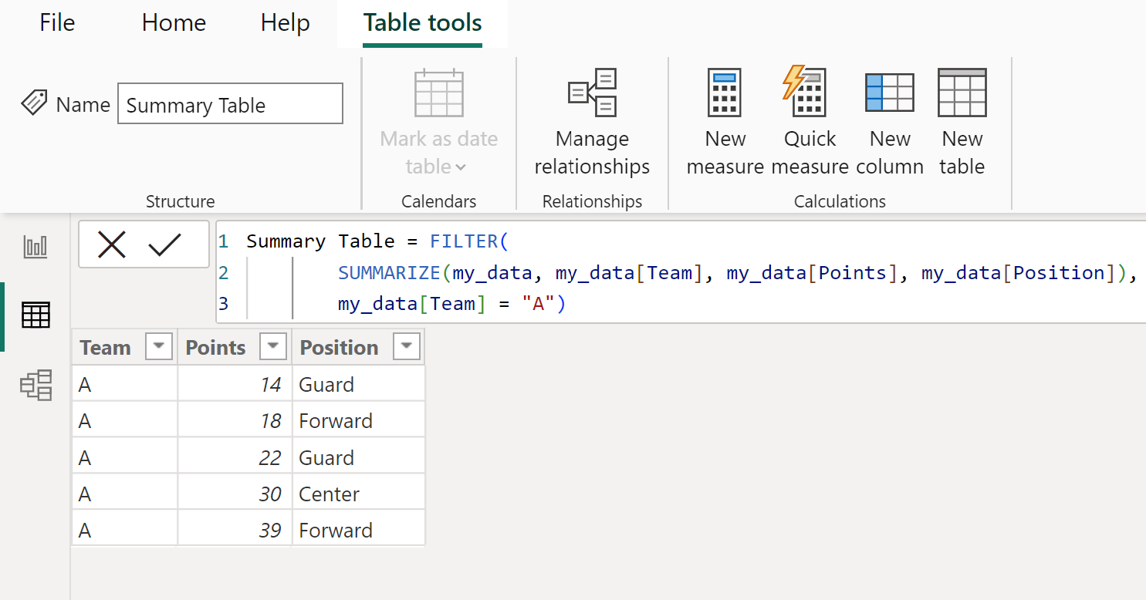Select the Team column header
The width and height of the screenshot is (1146, 600).
click(x=106, y=346)
